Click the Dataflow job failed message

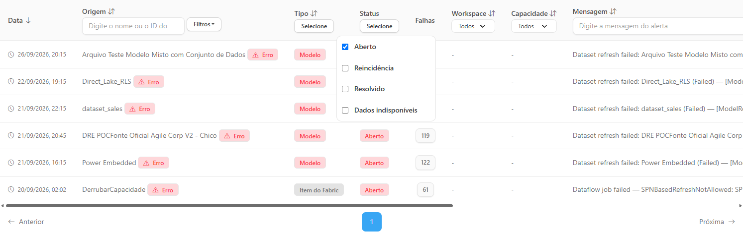pyautogui.click(x=658, y=189)
